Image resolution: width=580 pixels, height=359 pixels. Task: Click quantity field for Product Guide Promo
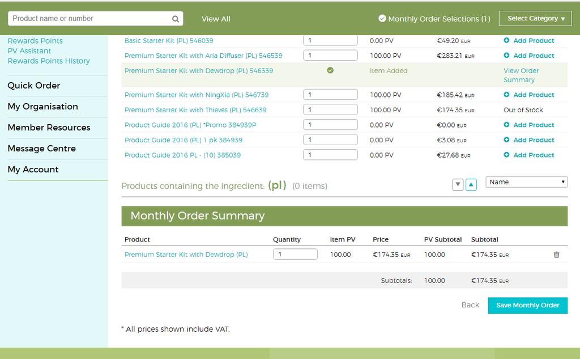point(330,124)
